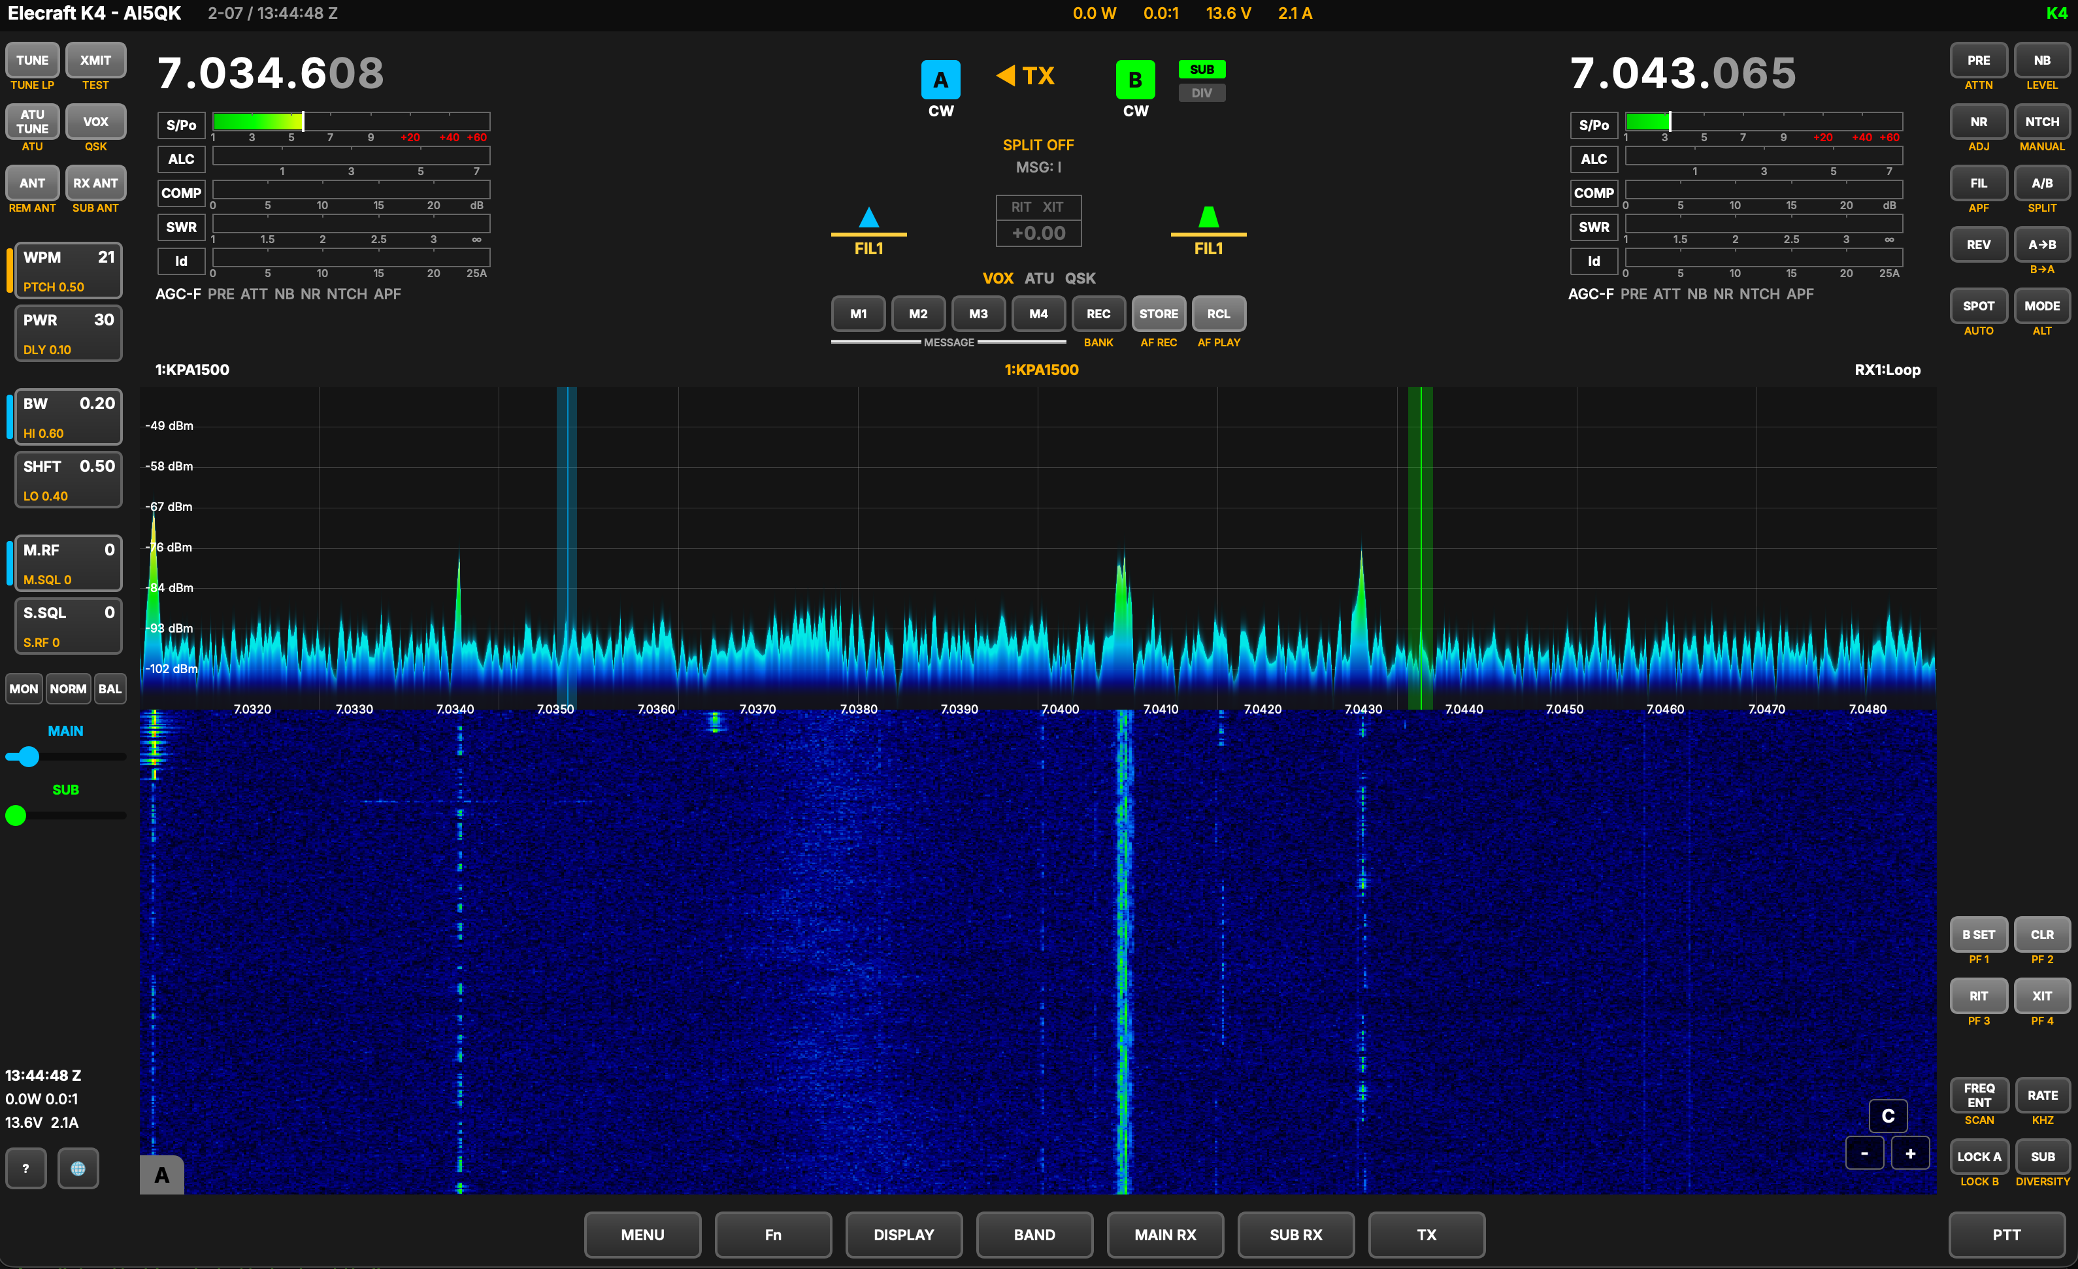The width and height of the screenshot is (2078, 1269).
Task: Open the noise blanker NB control
Action: tap(2042, 60)
